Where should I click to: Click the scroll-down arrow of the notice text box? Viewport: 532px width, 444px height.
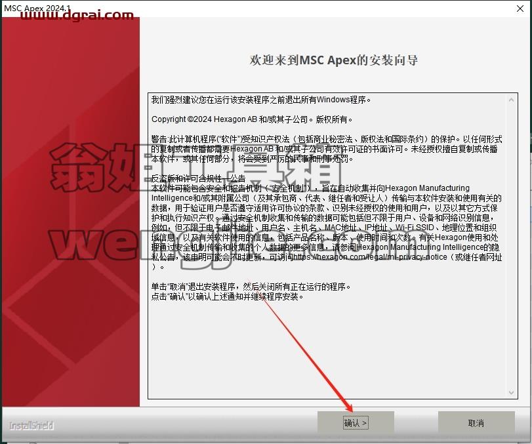pos(511,392)
